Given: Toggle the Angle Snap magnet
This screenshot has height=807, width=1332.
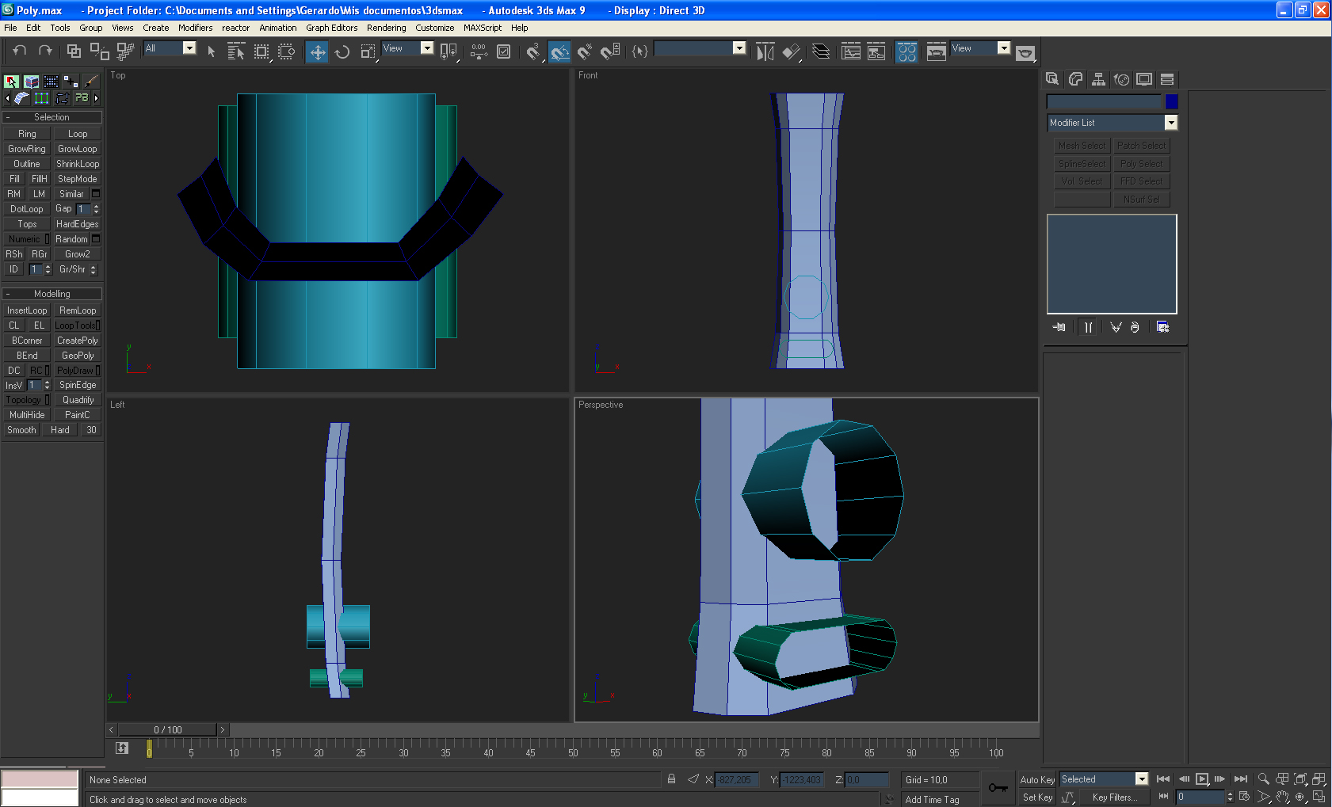Looking at the screenshot, I should tap(559, 52).
